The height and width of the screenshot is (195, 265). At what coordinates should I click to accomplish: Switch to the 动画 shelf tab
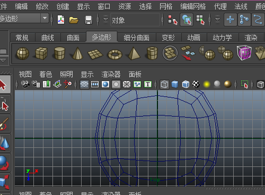click(194, 38)
